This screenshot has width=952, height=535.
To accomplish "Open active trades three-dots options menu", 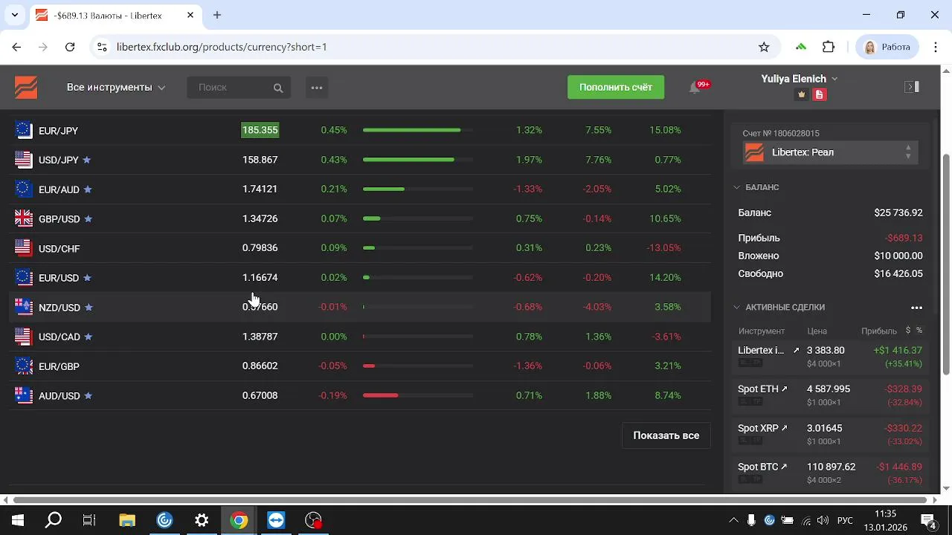I will pos(916,308).
